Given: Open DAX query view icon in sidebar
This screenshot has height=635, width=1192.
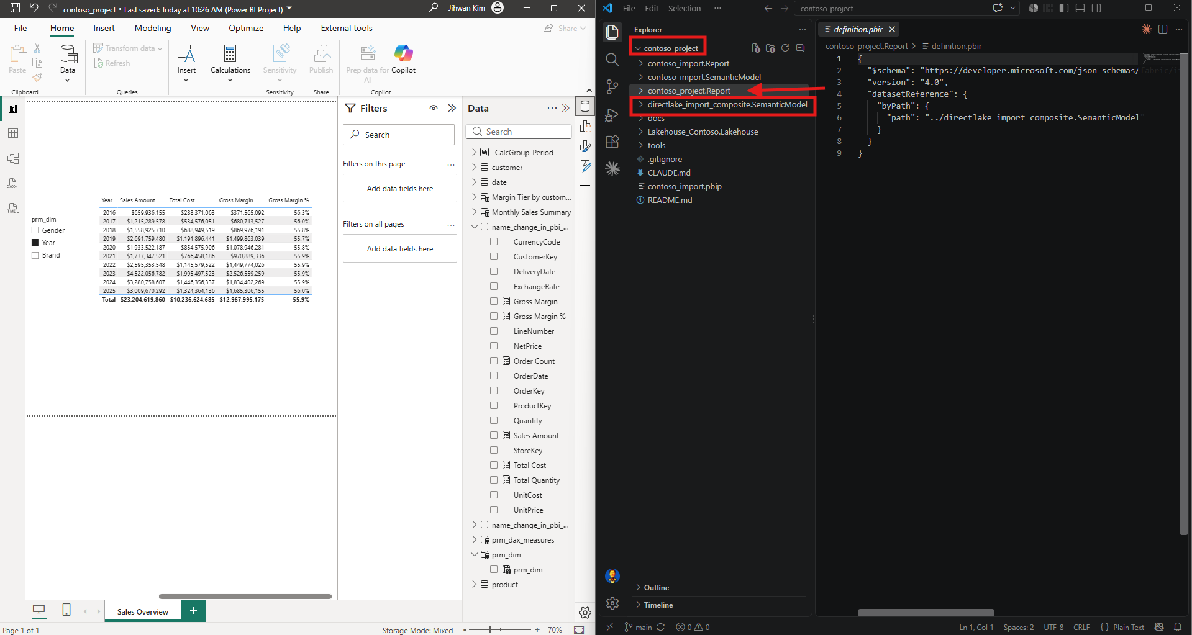Looking at the screenshot, I should (13, 183).
